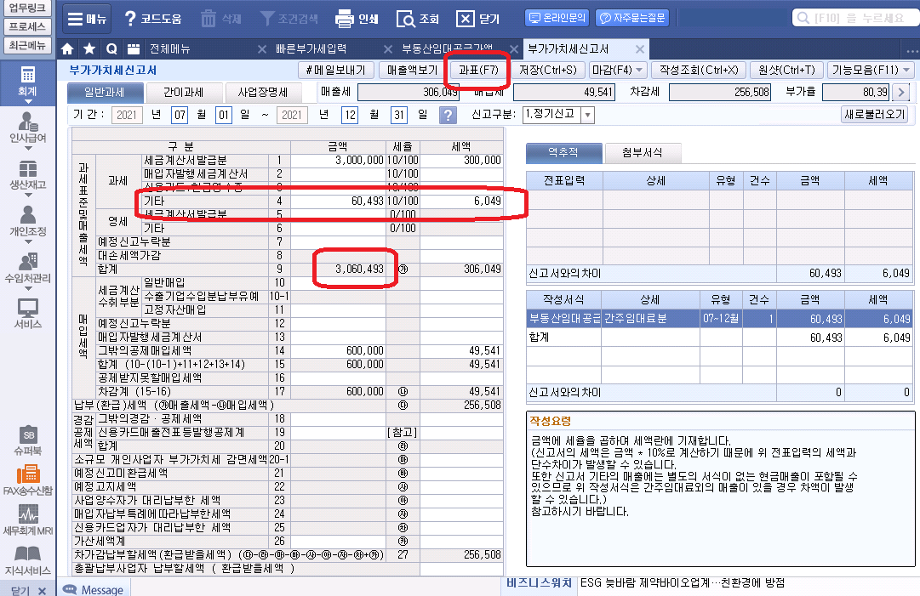Click the 닫기 sidebar close control
This screenshot has height=596, width=920.
[27, 590]
